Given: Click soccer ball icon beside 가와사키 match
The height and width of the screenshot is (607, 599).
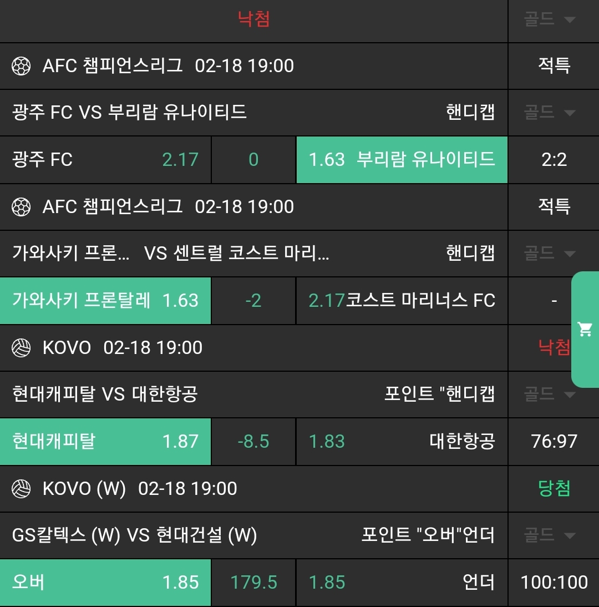Looking at the screenshot, I should click(x=21, y=207).
